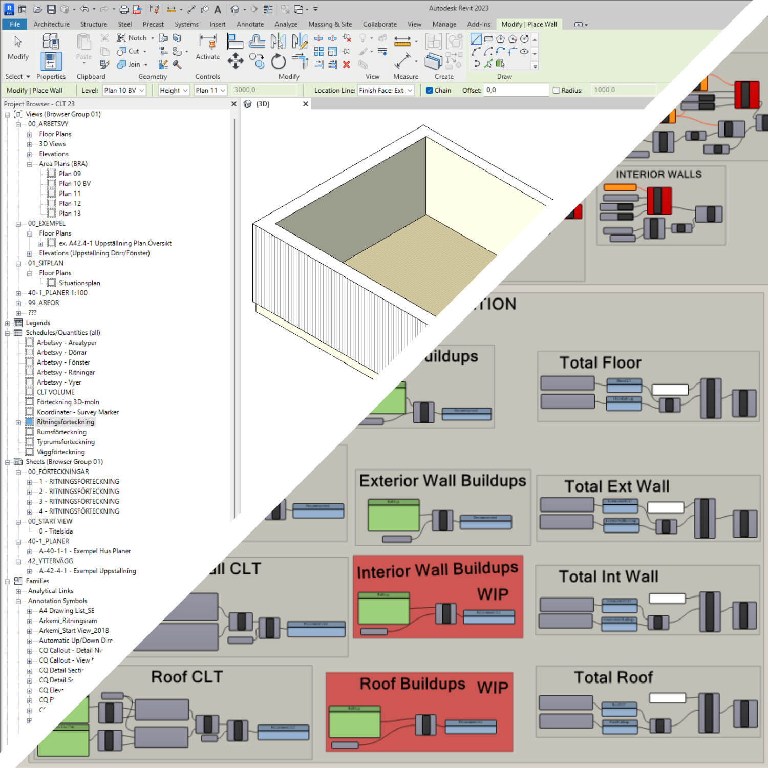
Task: Open the Height constraint dropdown
Action: (x=174, y=90)
